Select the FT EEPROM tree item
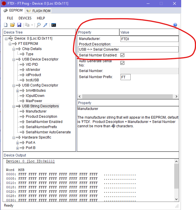This screenshot has width=196, height=210. coord(28,44)
